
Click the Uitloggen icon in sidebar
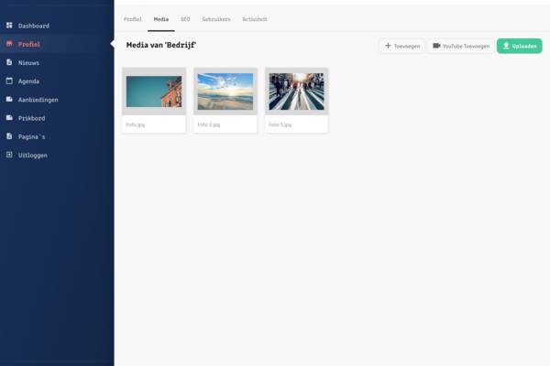click(9, 155)
